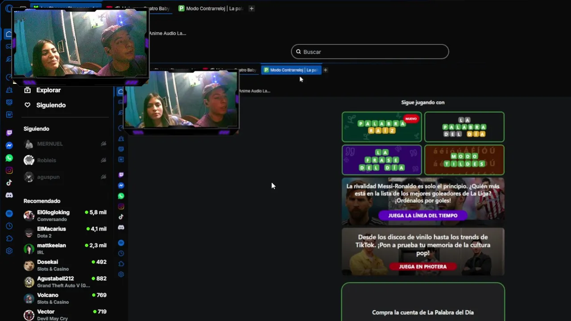Image resolution: width=571 pixels, height=321 pixels.
Task: Open Siguiendo heart link in Twitch panel
Action: (45, 105)
